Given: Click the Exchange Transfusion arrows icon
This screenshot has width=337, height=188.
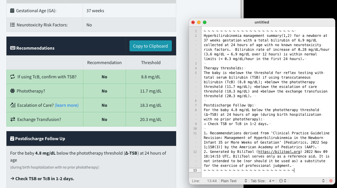Looking at the screenshot, I should (12, 120).
